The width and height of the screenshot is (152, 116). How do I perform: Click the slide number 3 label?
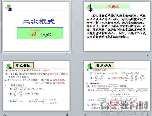pos(67,115)
